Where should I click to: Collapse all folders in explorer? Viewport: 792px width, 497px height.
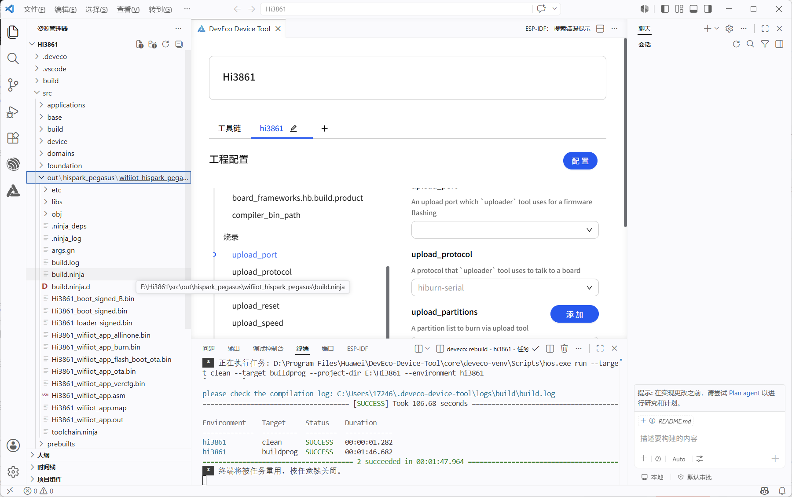pyautogui.click(x=179, y=44)
